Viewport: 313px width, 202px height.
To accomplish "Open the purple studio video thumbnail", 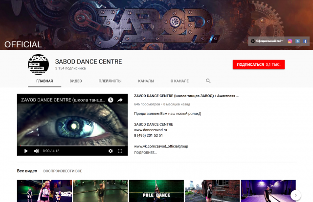I will (x=268, y=191).
